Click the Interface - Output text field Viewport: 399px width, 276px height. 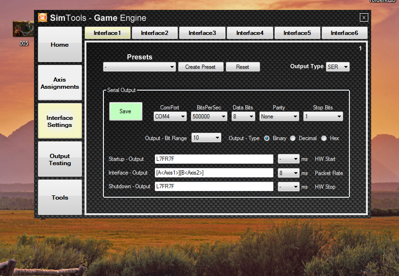[x=214, y=173]
